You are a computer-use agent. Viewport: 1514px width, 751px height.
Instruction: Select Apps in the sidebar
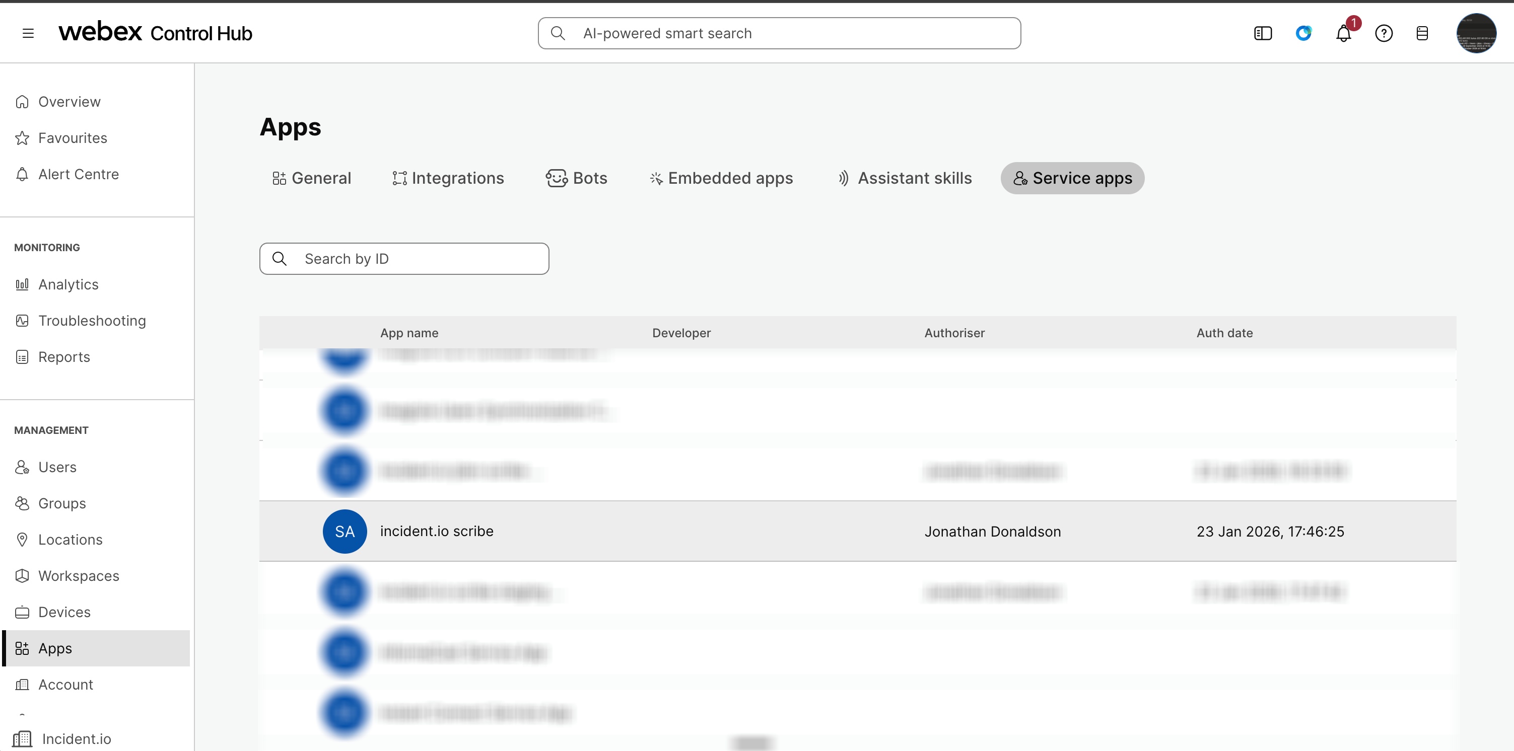96,648
